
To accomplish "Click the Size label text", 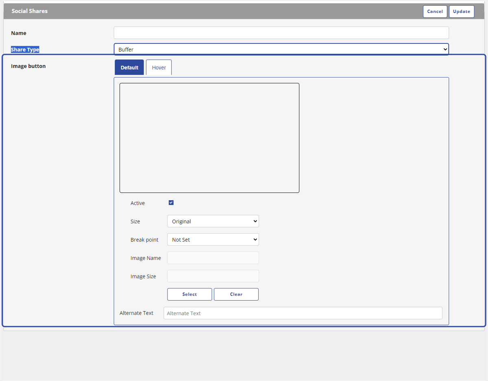I will pyautogui.click(x=135, y=221).
